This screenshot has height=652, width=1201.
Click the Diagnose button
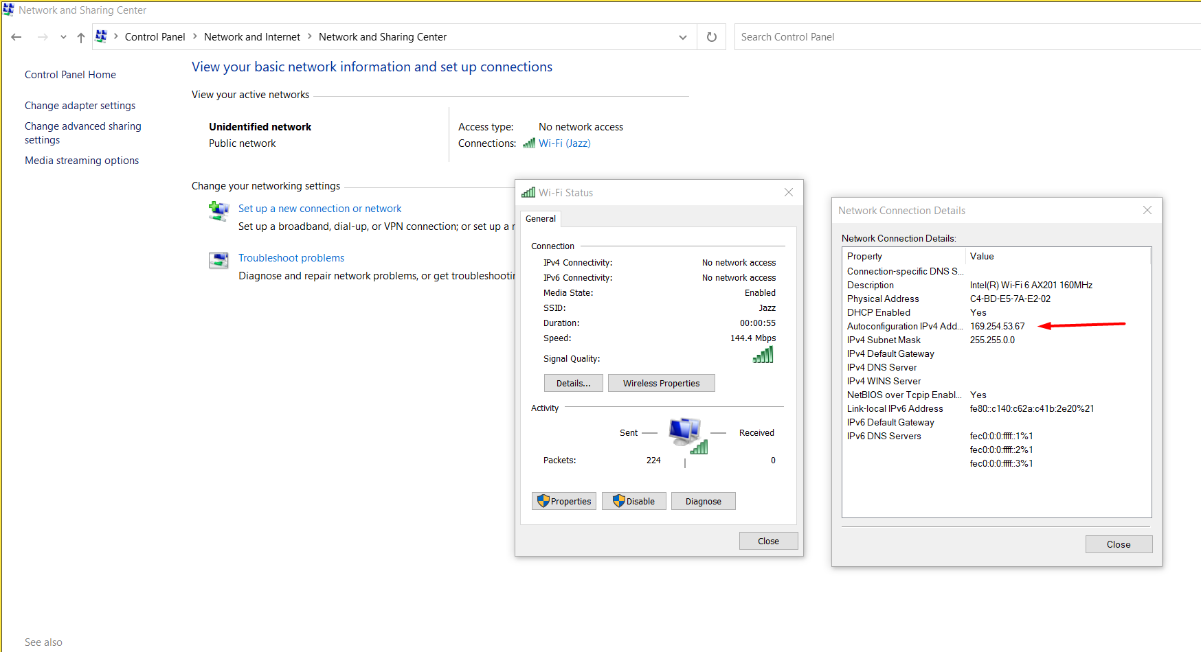pyautogui.click(x=703, y=501)
